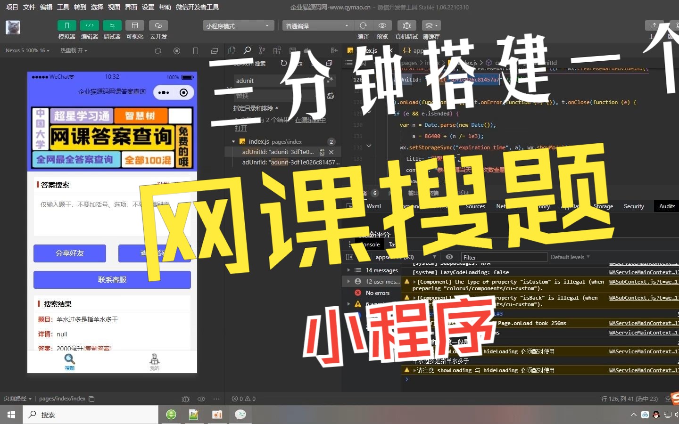Viewport: 679px width, 424px height.
Task: Click the user avatar thumbnail
Action: click(13, 27)
